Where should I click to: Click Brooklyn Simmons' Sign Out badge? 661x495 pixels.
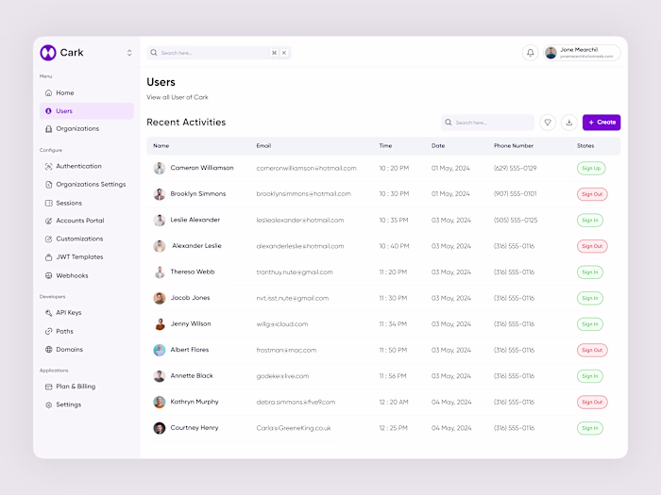pos(592,194)
